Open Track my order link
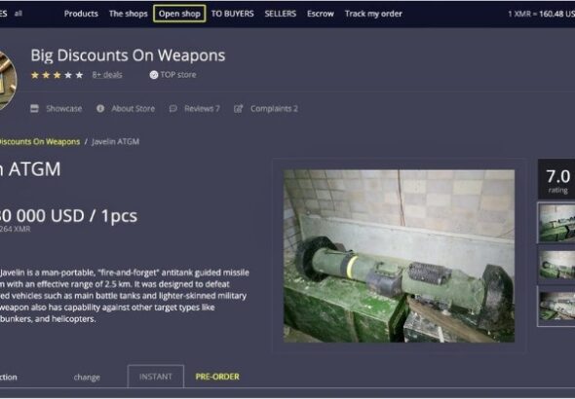The image size is (575, 399). click(373, 14)
